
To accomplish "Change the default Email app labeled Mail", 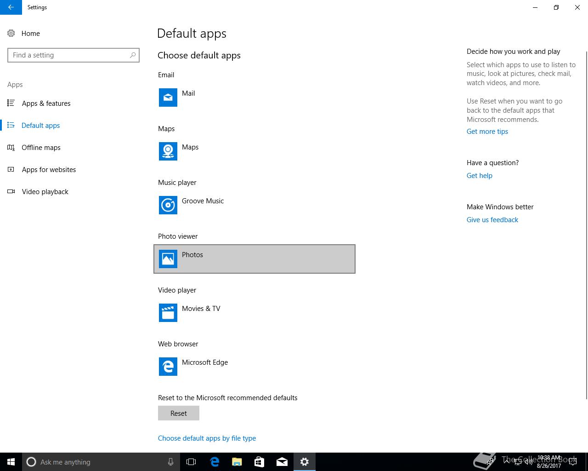I will (x=254, y=98).
